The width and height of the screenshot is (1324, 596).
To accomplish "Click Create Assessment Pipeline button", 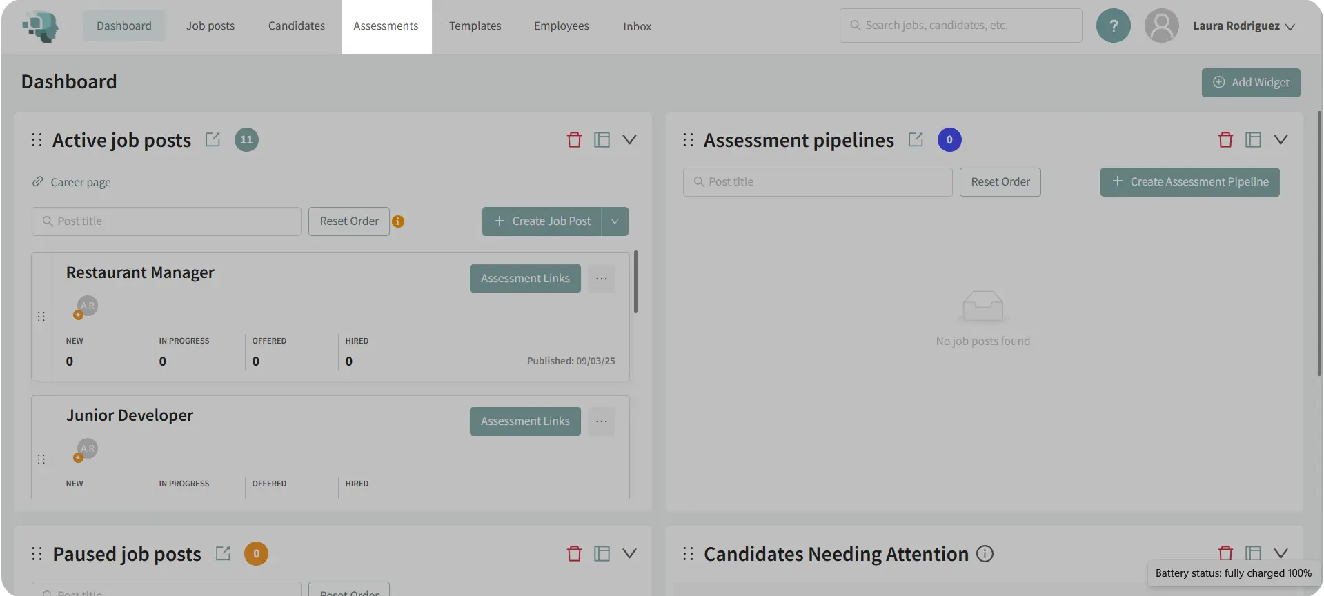I will [1189, 182].
